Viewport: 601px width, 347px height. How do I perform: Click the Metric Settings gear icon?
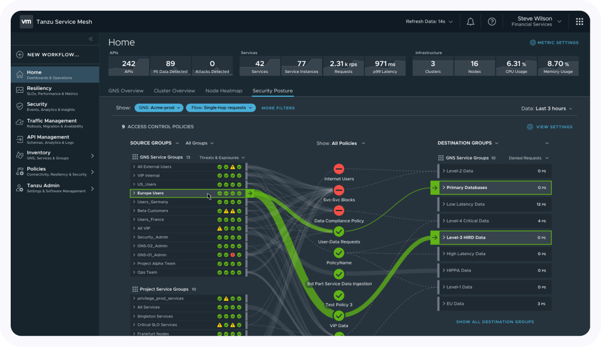click(533, 43)
